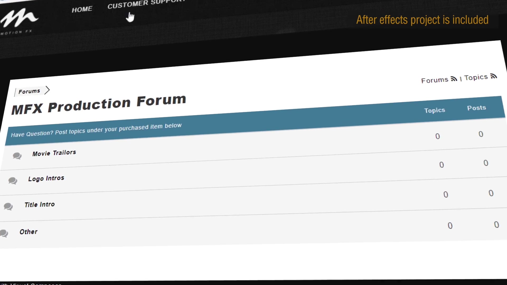The width and height of the screenshot is (507, 285).
Task: Click the MFX Production Forum heading
Action: click(99, 104)
